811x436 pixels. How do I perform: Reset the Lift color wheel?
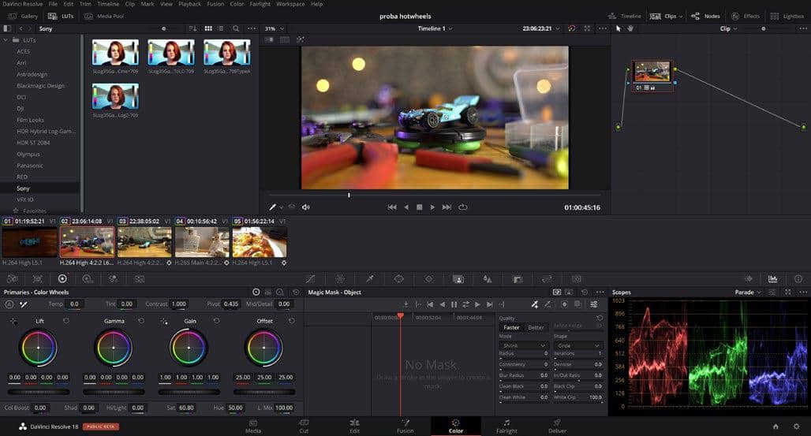(65, 321)
